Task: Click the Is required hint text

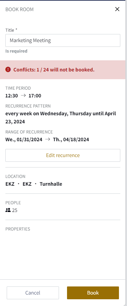Action: (16, 51)
